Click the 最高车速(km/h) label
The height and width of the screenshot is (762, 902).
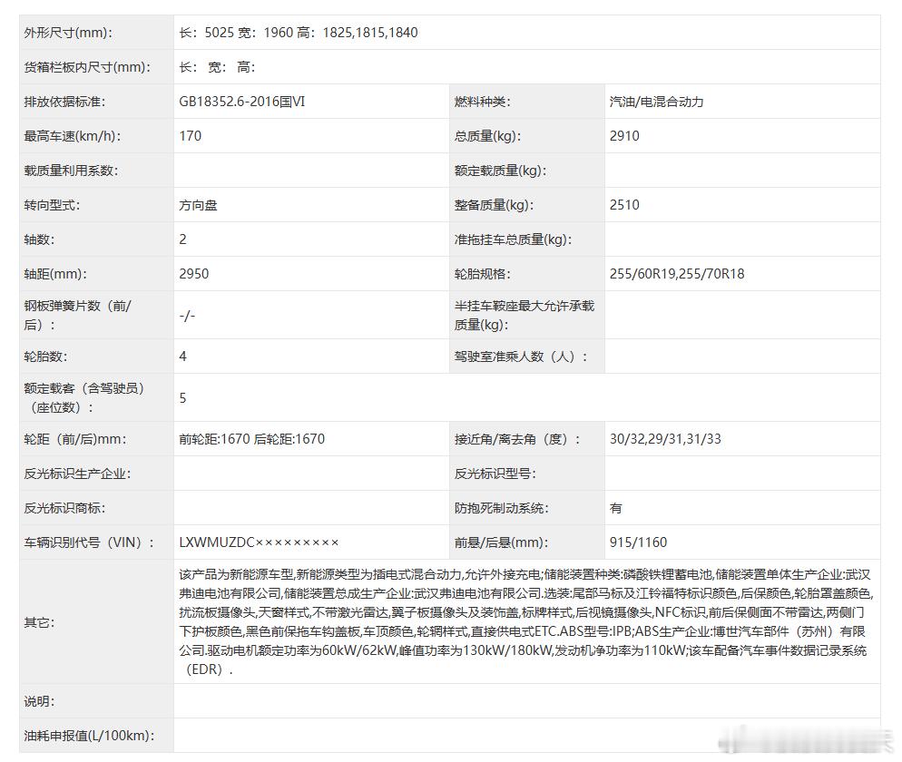pyautogui.click(x=73, y=136)
